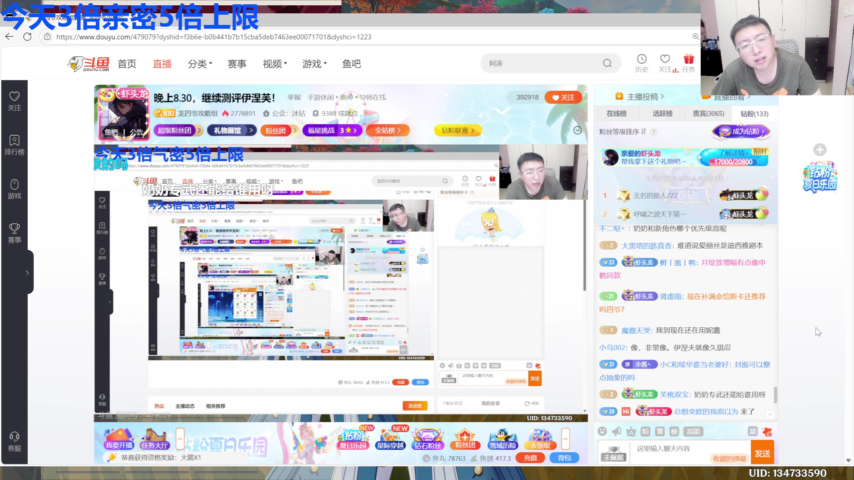Open the 任务大厅 task hall icon
This screenshot has width=854, height=480.
click(155, 439)
